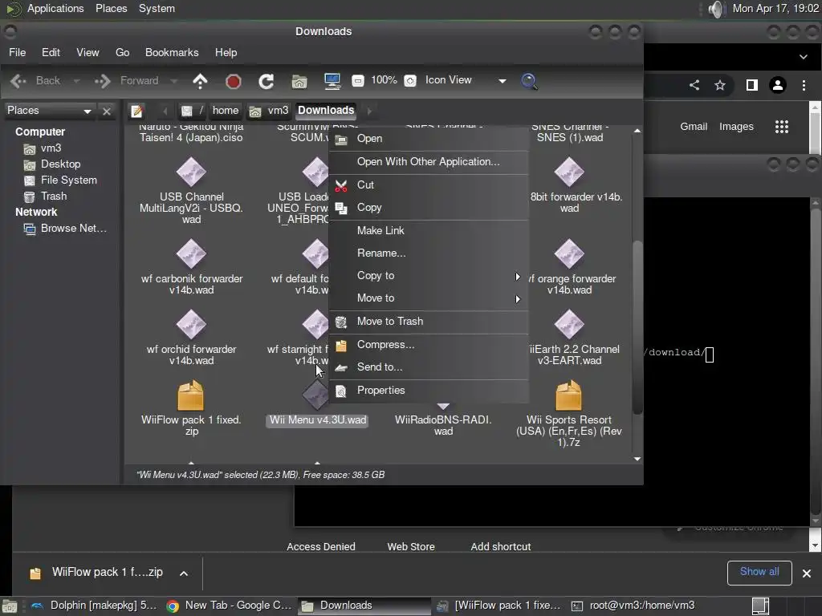This screenshot has width=822, height=616.
Task: Choose Open With Other Application
Action: pyautogui.click(x=429, y=162)
